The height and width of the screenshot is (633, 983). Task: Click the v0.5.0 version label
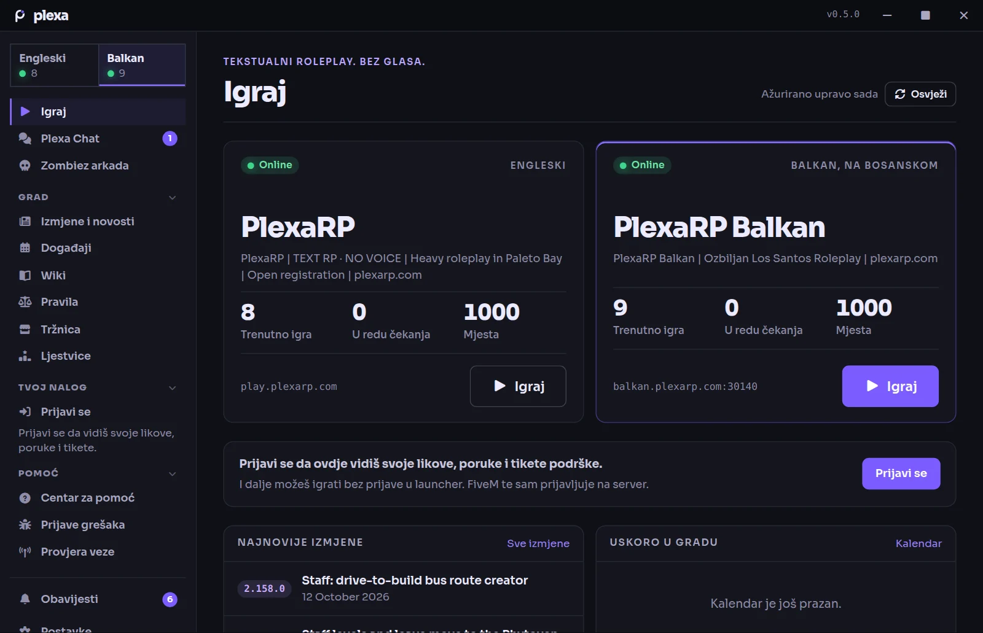[843, 14]
